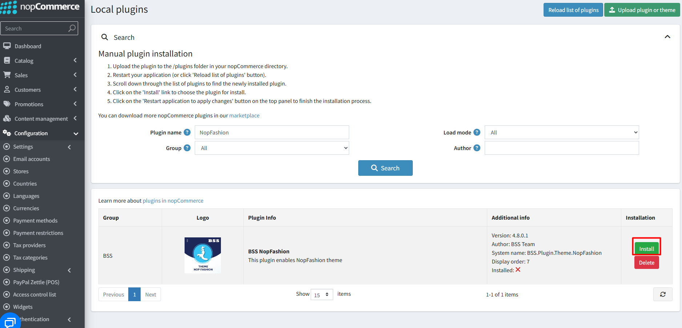Screen dimensions: 682x328
Task: Click the Author help question icon
Action: 477,148
